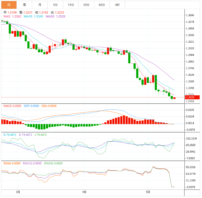The image size is (202, 198).
Task: Click the MA20: 1.2529 indicator label
Action: pyautogui.click(x=55, y=16)
